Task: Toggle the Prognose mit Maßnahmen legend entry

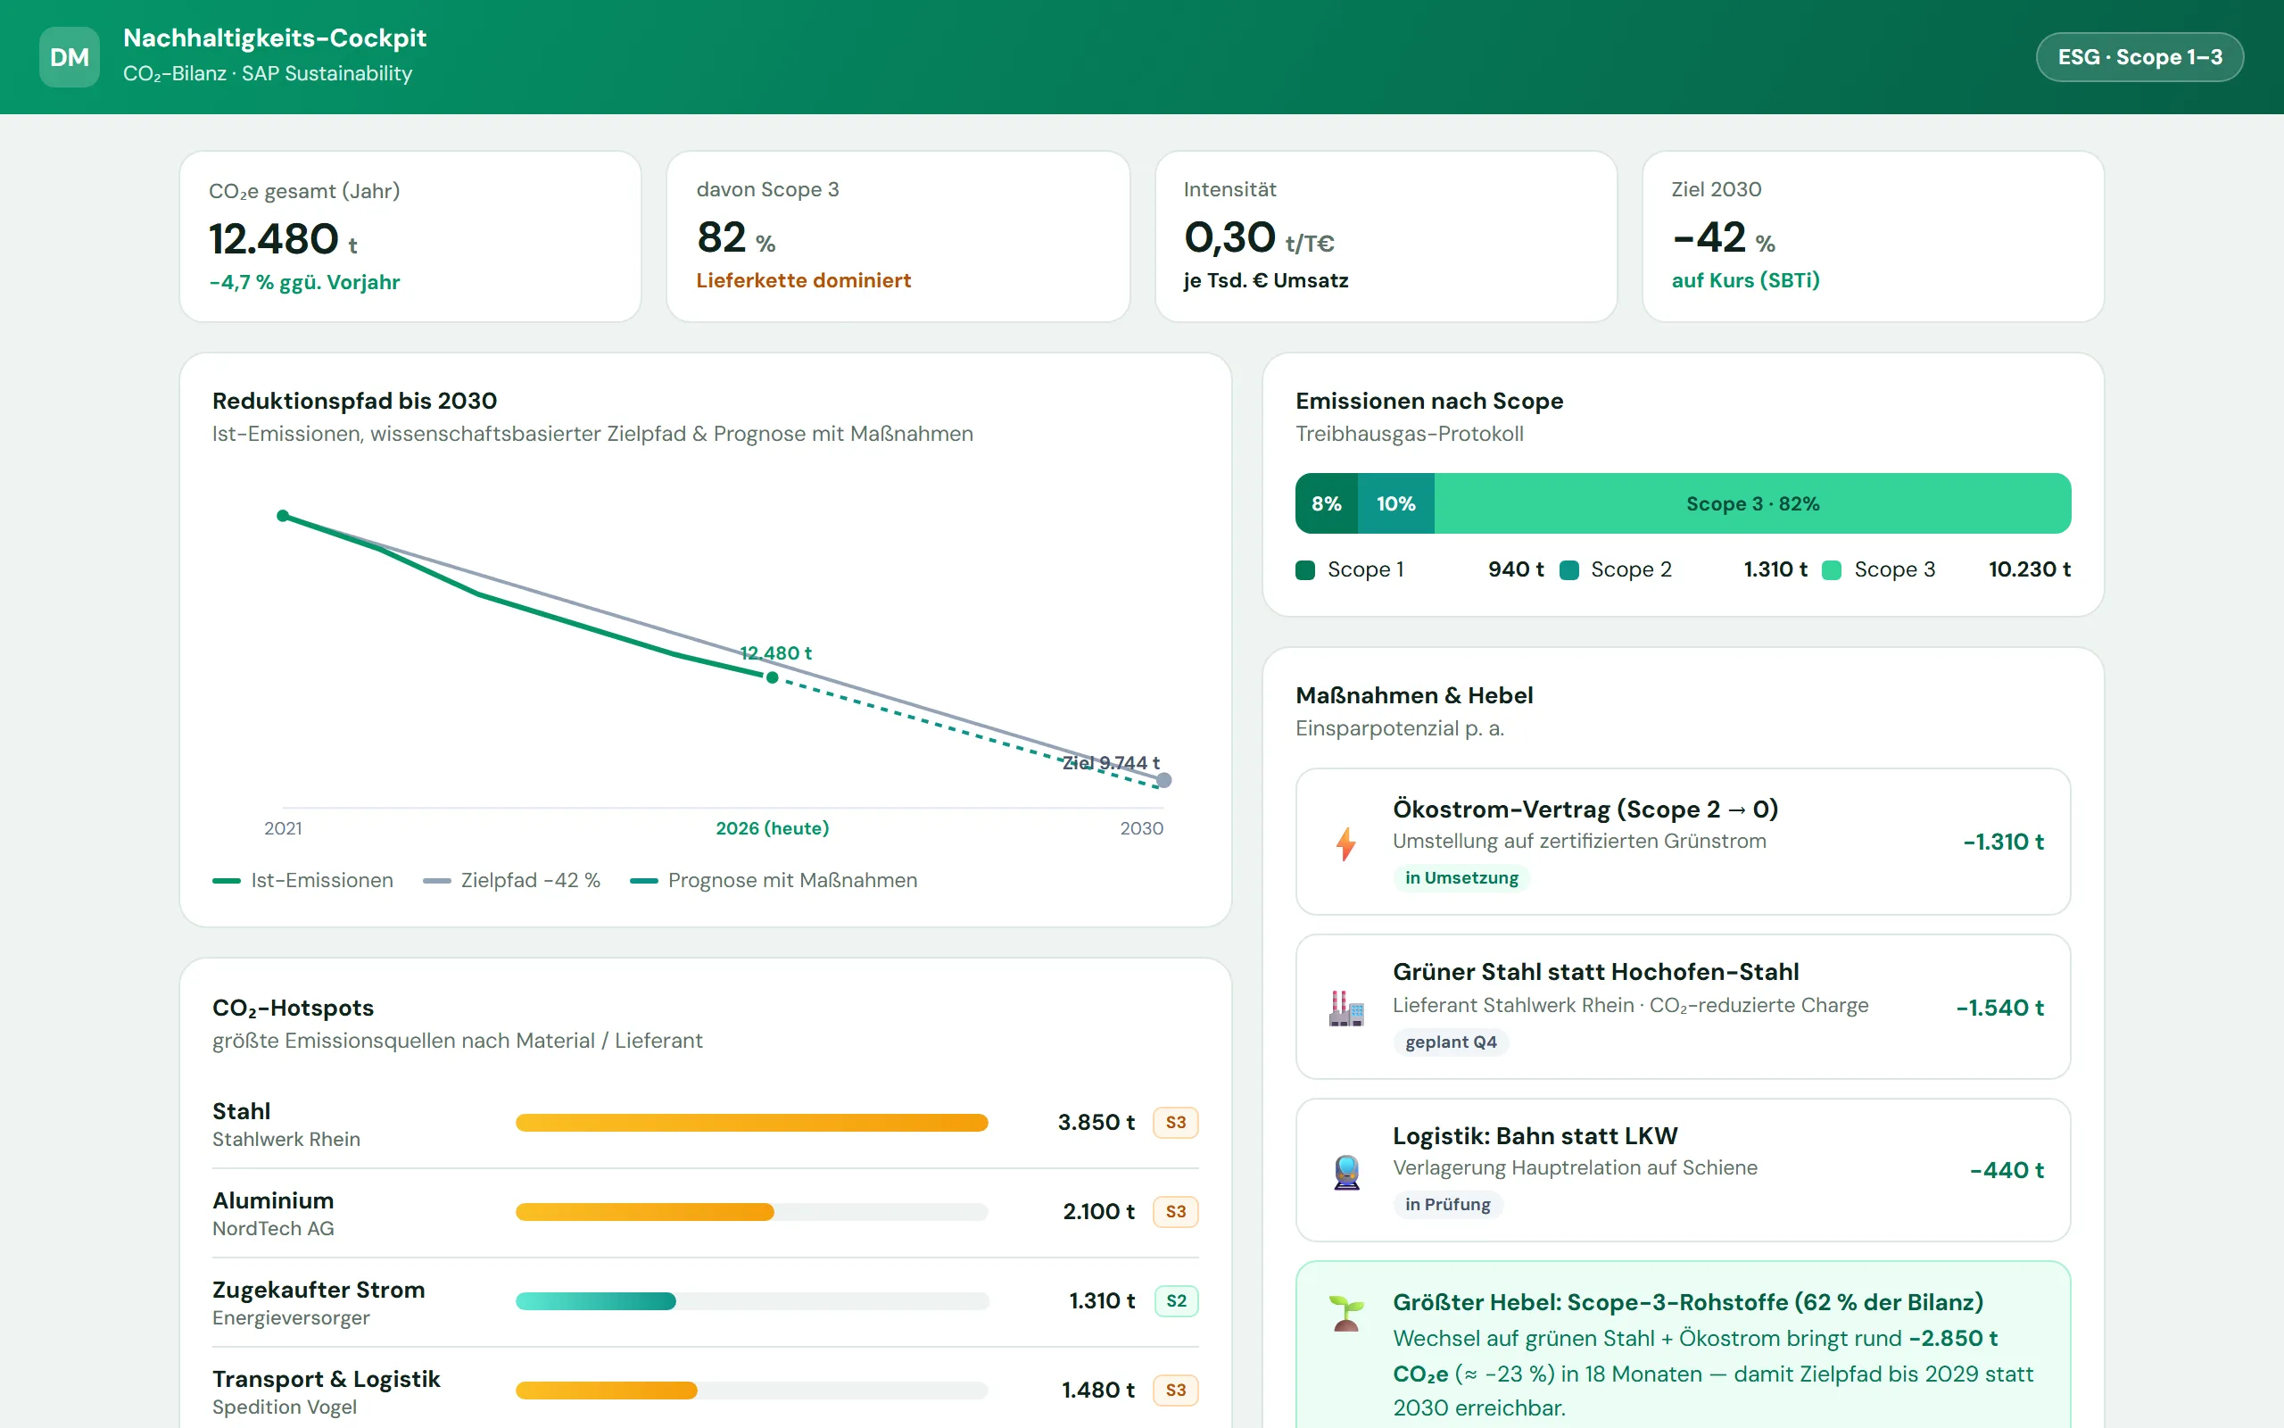Action: coord(773,880)
